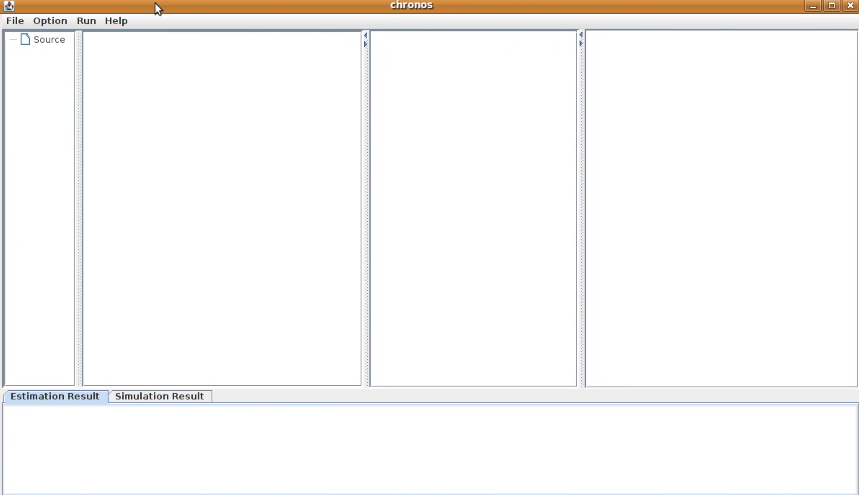Click the Help menu
859x495 pixels.
click(116, 21)
